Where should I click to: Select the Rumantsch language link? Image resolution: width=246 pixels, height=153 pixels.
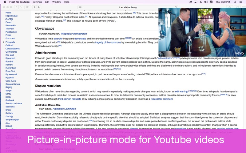point(11,68)
